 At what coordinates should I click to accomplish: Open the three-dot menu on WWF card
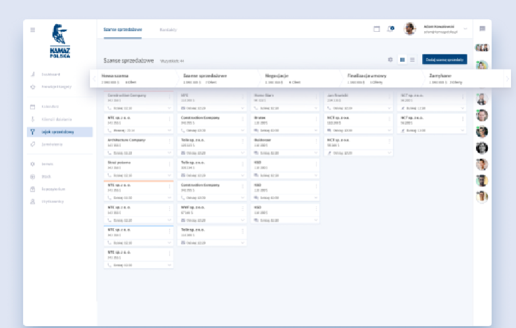tap(243, 209)
